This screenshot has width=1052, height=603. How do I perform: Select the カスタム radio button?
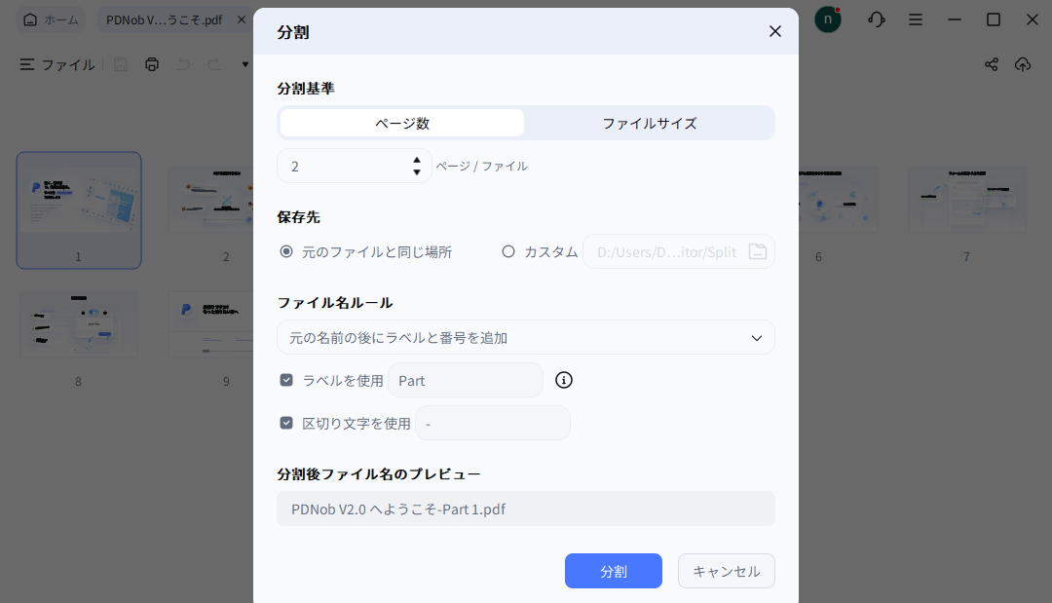pos(508,250)
